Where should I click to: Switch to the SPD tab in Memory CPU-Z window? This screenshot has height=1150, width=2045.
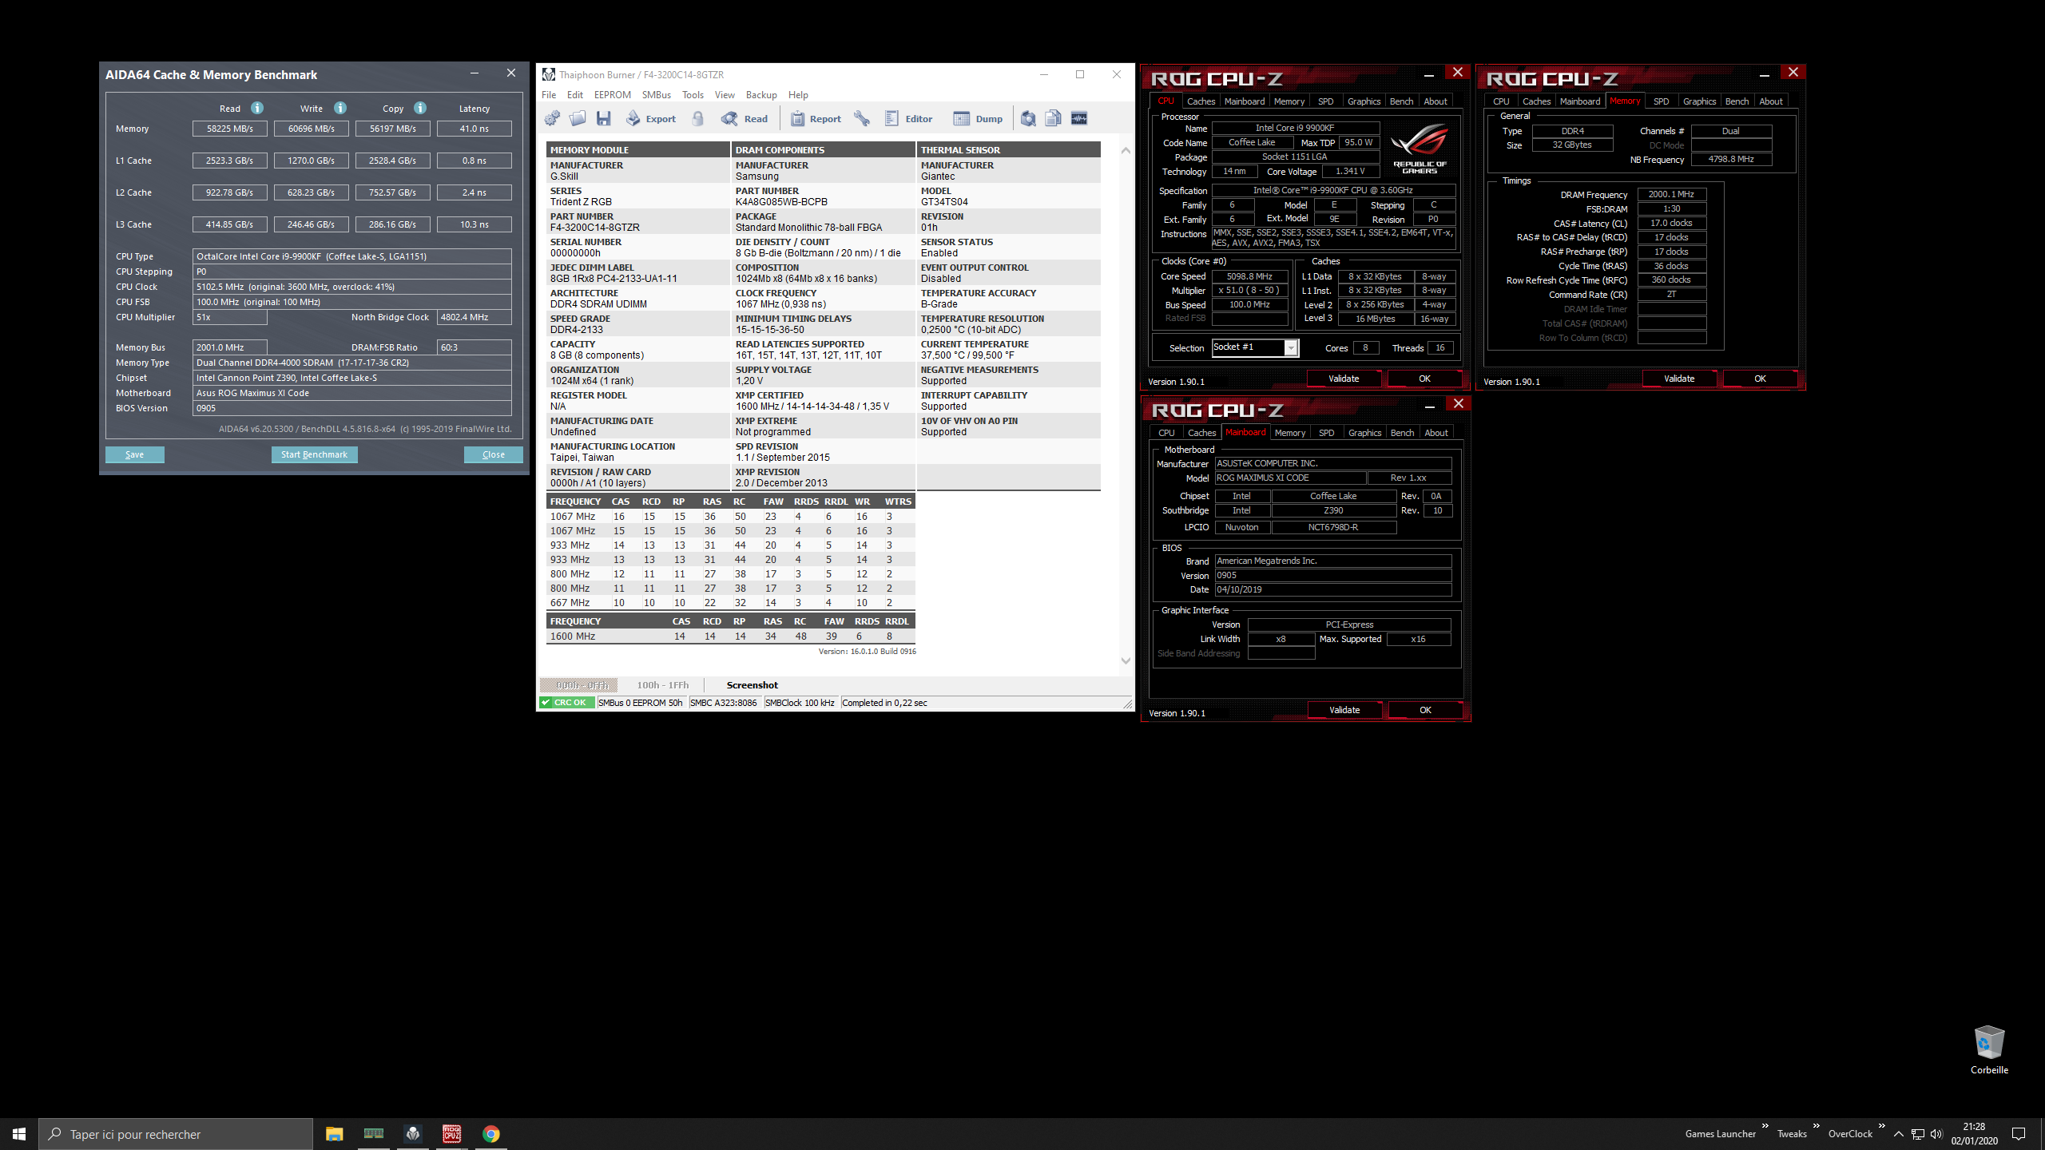click(x=1661, y=101)
